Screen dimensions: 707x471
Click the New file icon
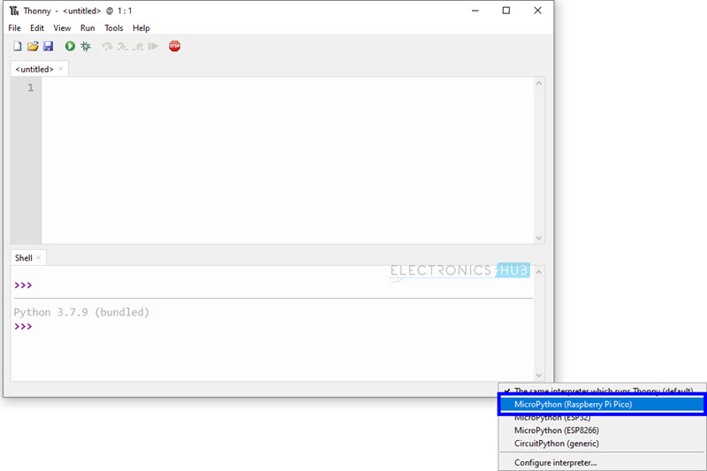point(17,46)
